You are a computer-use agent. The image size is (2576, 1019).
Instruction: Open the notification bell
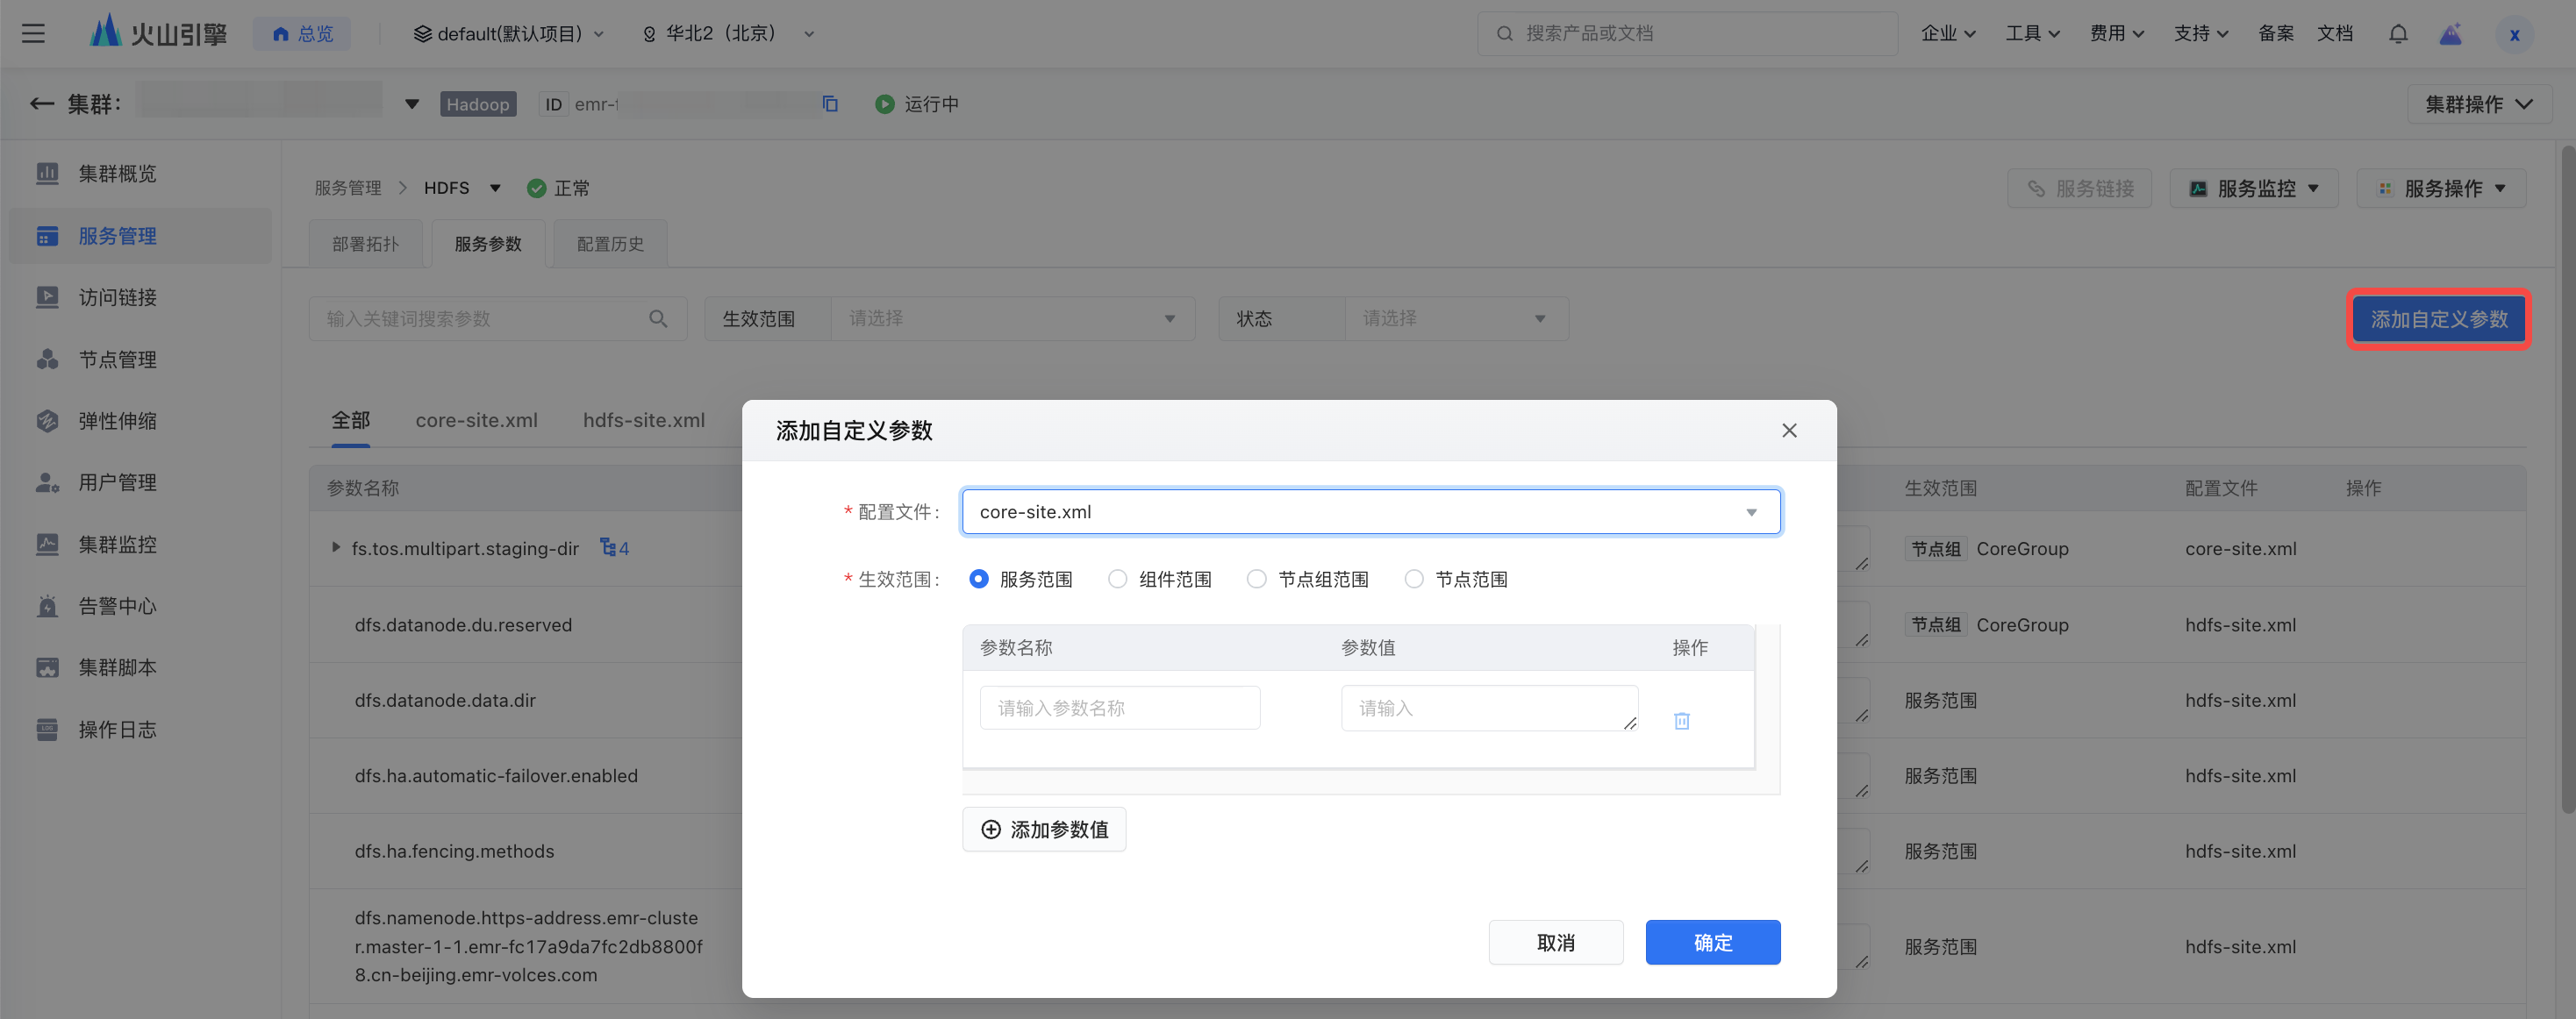[x=2398, y=34]
